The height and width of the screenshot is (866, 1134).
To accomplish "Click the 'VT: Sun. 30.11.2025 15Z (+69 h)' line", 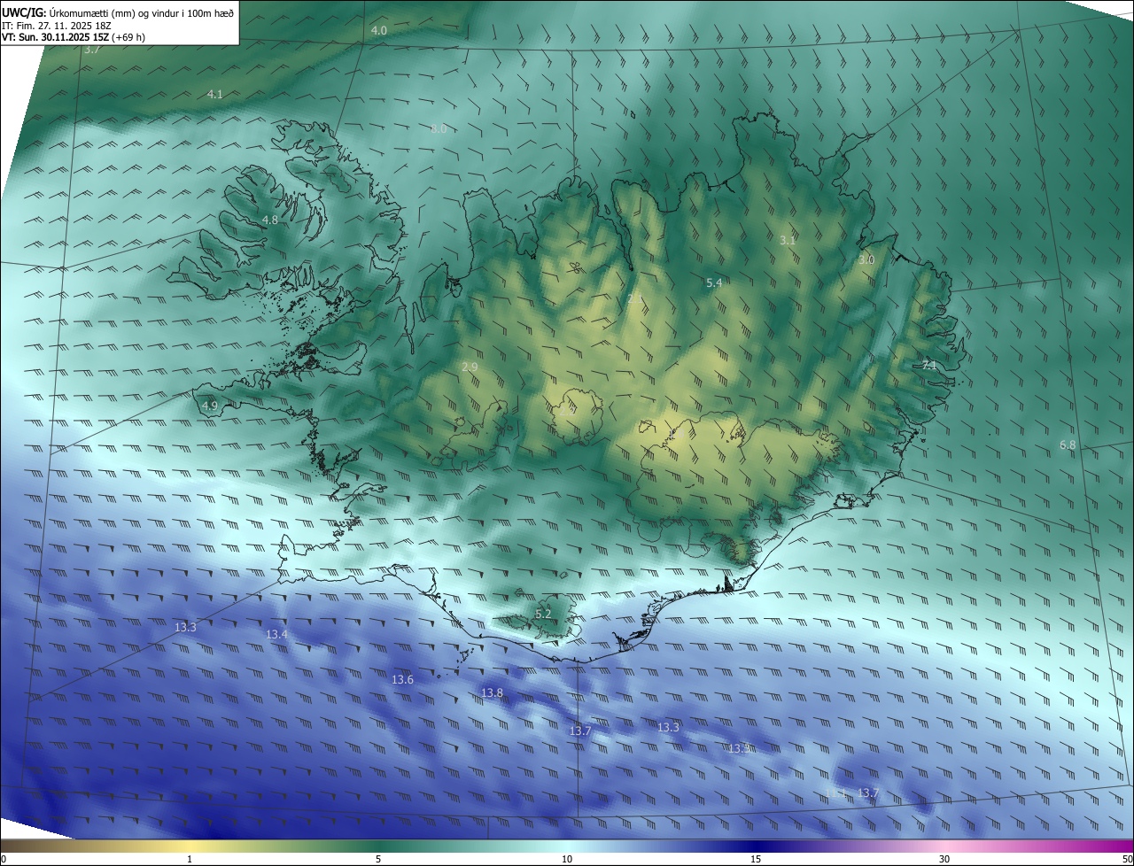I will pyautogui.click(x=74, y=37).
